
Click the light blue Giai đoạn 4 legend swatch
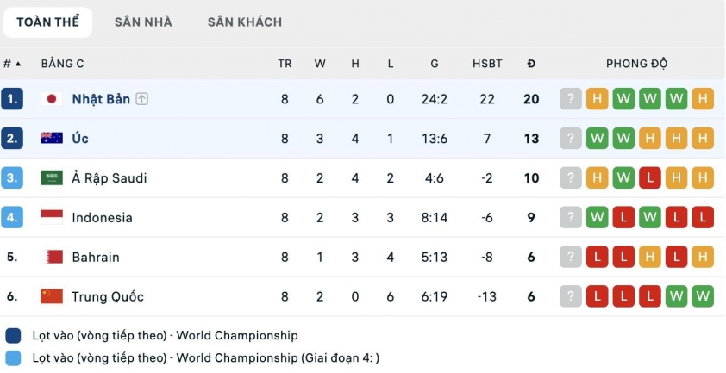point(13,358)
